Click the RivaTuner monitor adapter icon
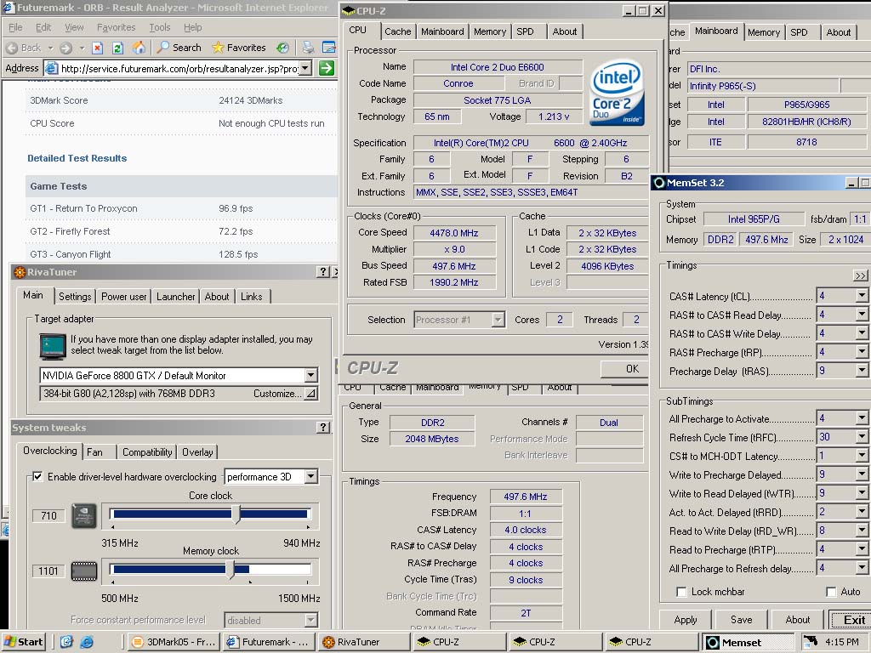The height and width of the screenshot is (653, 871). coord(53,345)
